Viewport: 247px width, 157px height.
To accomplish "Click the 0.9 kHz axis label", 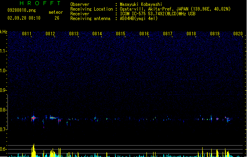I will 3,90.
